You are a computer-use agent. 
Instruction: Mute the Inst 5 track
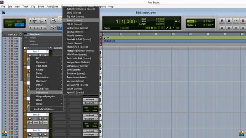pos(45,118)
